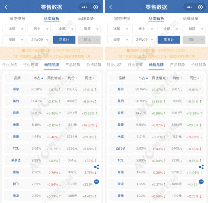Screen dimensions: 208x203
Task: Open 行业小结 sub-tab in left panel
Action: pyautogui.click(x=9, y=65)
